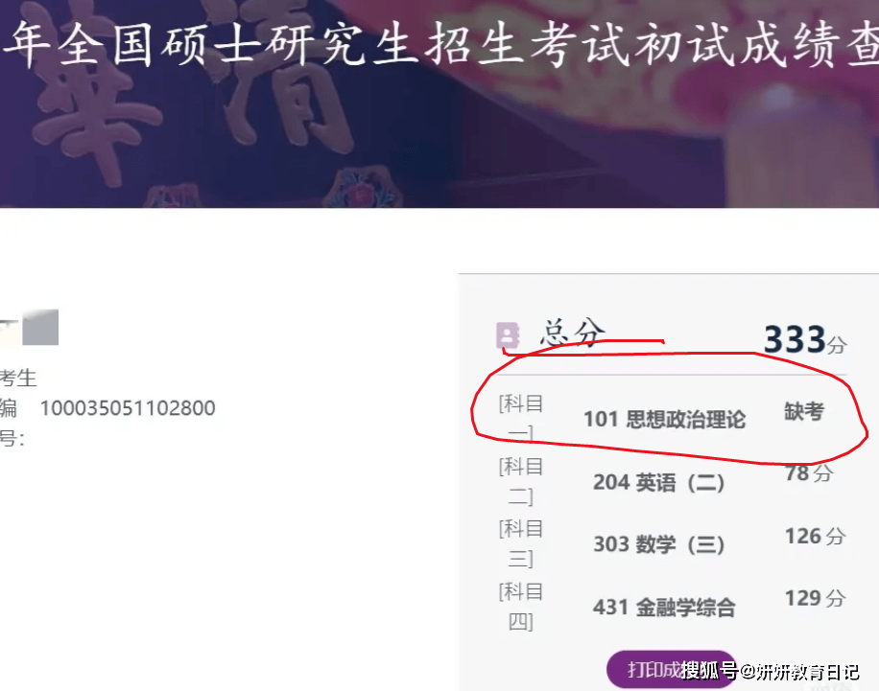Select the 204 英语（二） subject row

tap(672, 481)
